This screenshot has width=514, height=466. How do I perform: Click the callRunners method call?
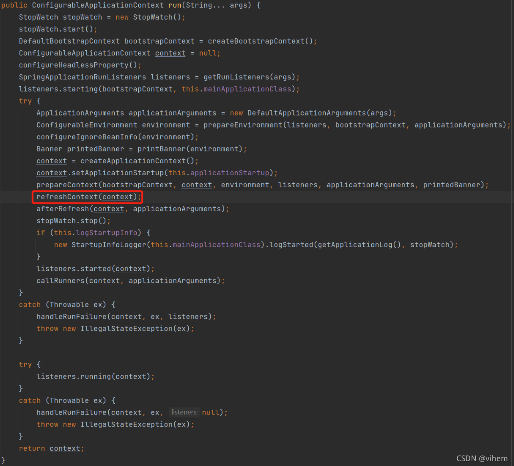click(60, 281)
